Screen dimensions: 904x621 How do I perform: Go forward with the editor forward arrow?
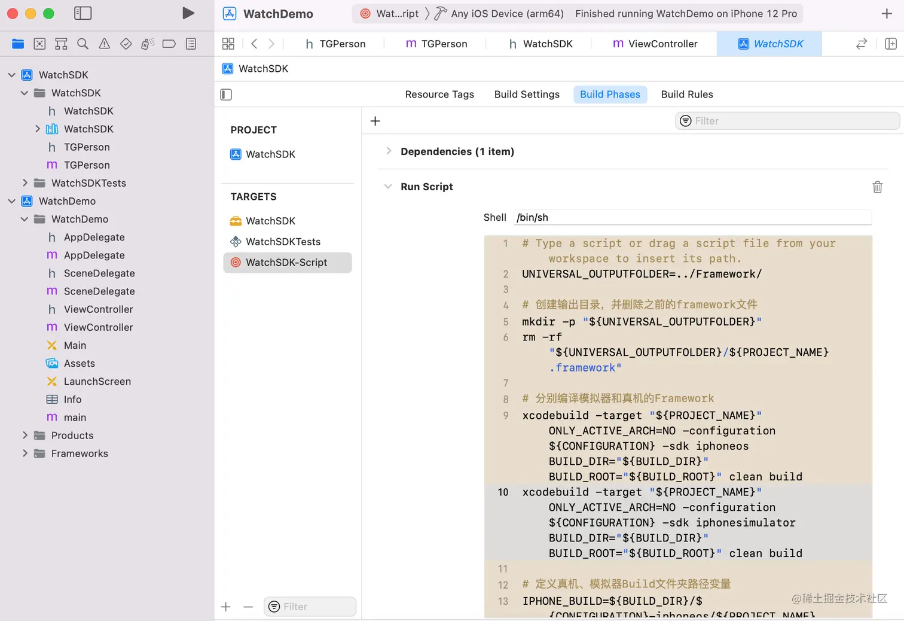tap(271, 44)
